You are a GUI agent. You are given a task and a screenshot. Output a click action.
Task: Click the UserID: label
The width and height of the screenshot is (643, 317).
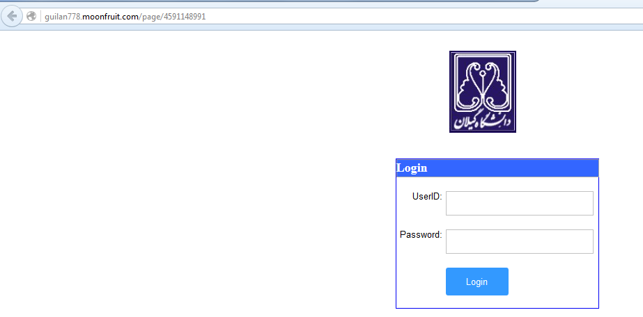427,197
